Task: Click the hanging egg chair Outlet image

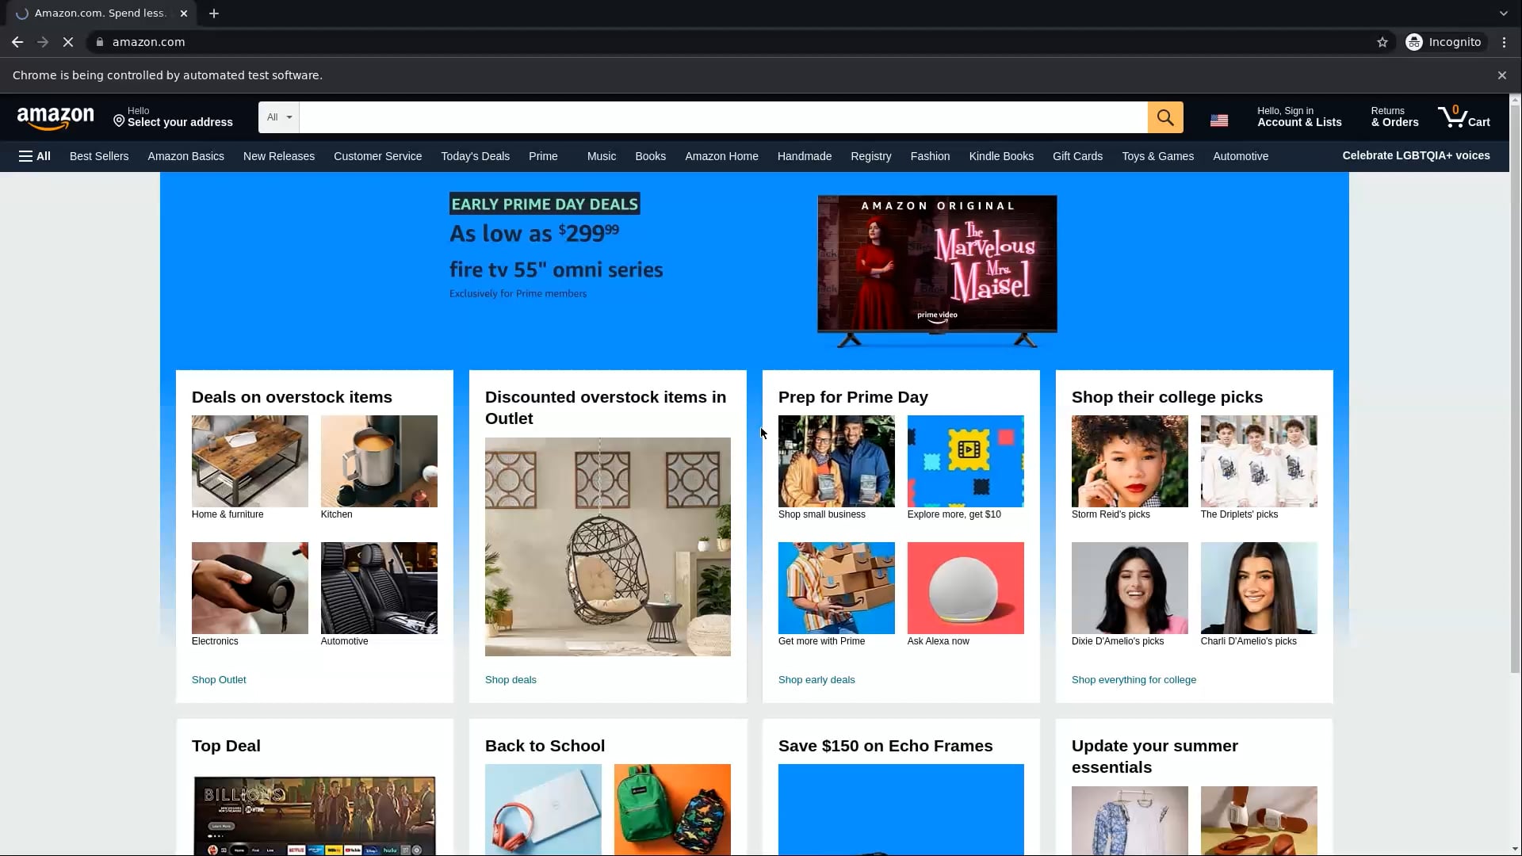Action: click(x=608, y=547)
